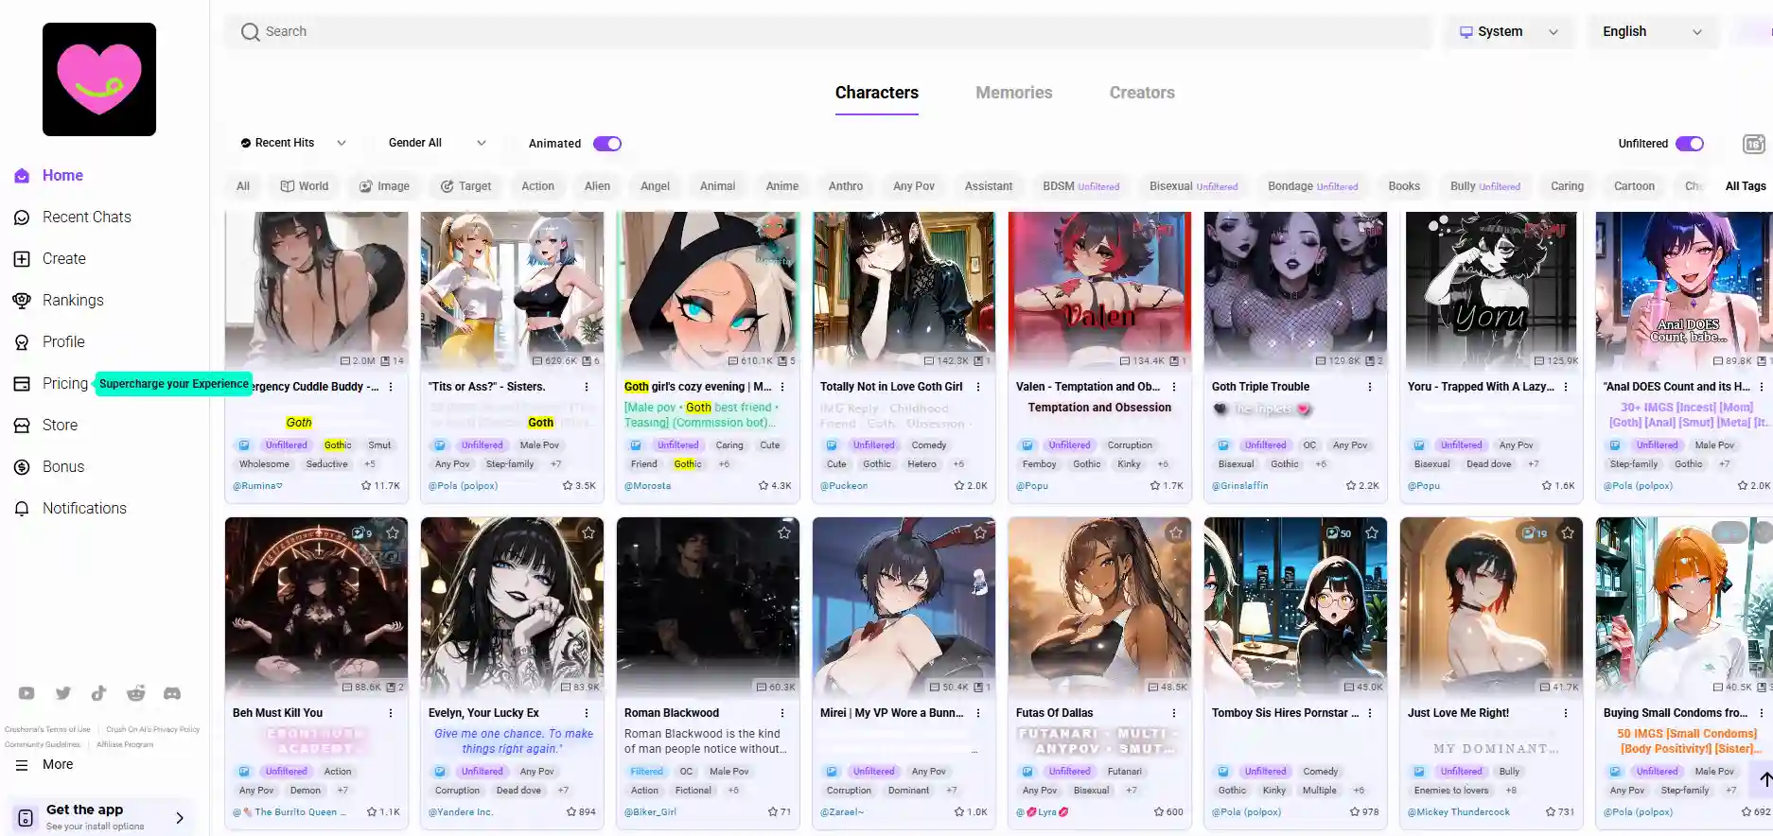
Task: Toggle the Animated switch
Action: pyautogui.click(x=607, y=144)
